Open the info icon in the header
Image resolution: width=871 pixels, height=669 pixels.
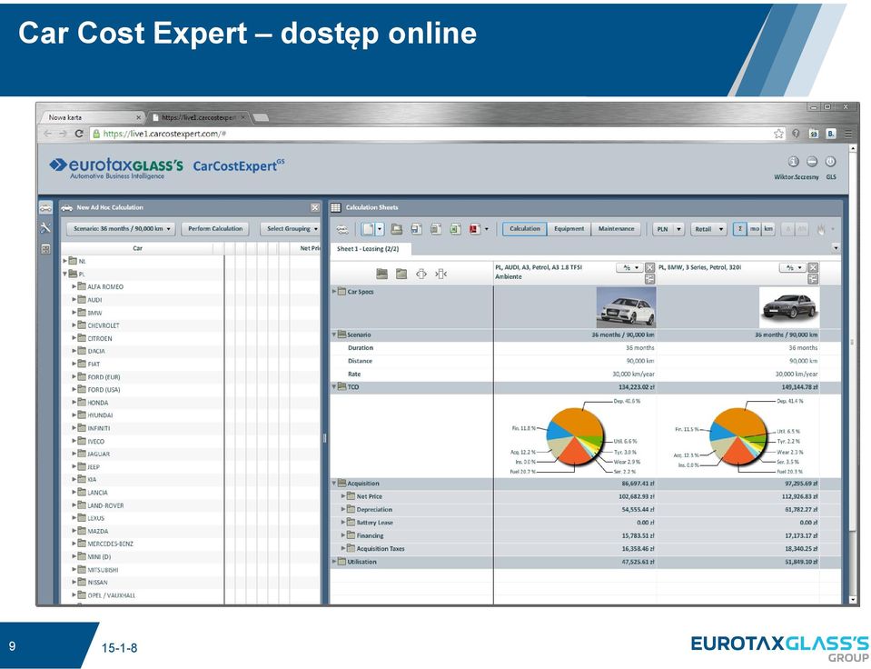(x=793, y=161)
